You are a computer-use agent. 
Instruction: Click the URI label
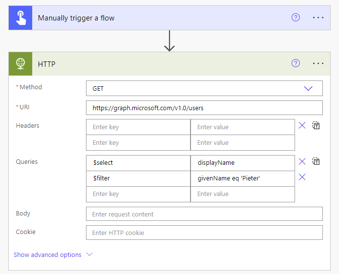point(24,107)
